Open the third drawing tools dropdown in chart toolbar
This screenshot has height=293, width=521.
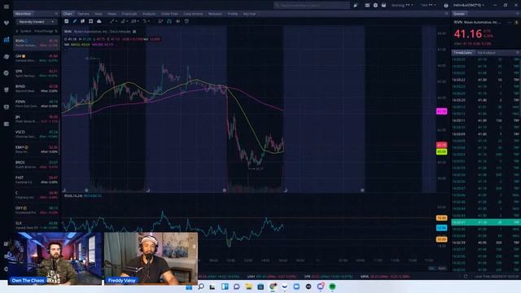[135, 21]
